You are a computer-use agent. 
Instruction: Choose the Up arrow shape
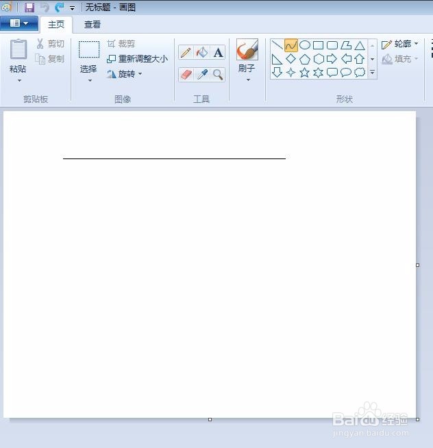[360, 59]
